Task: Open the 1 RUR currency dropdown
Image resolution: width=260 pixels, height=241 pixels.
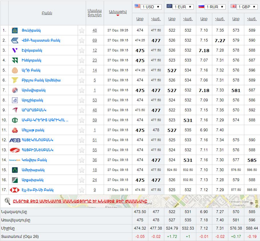Action: [216, 7]
